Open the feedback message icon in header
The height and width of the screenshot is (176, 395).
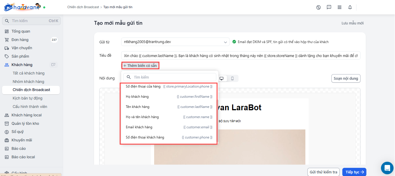coord(329,7)
